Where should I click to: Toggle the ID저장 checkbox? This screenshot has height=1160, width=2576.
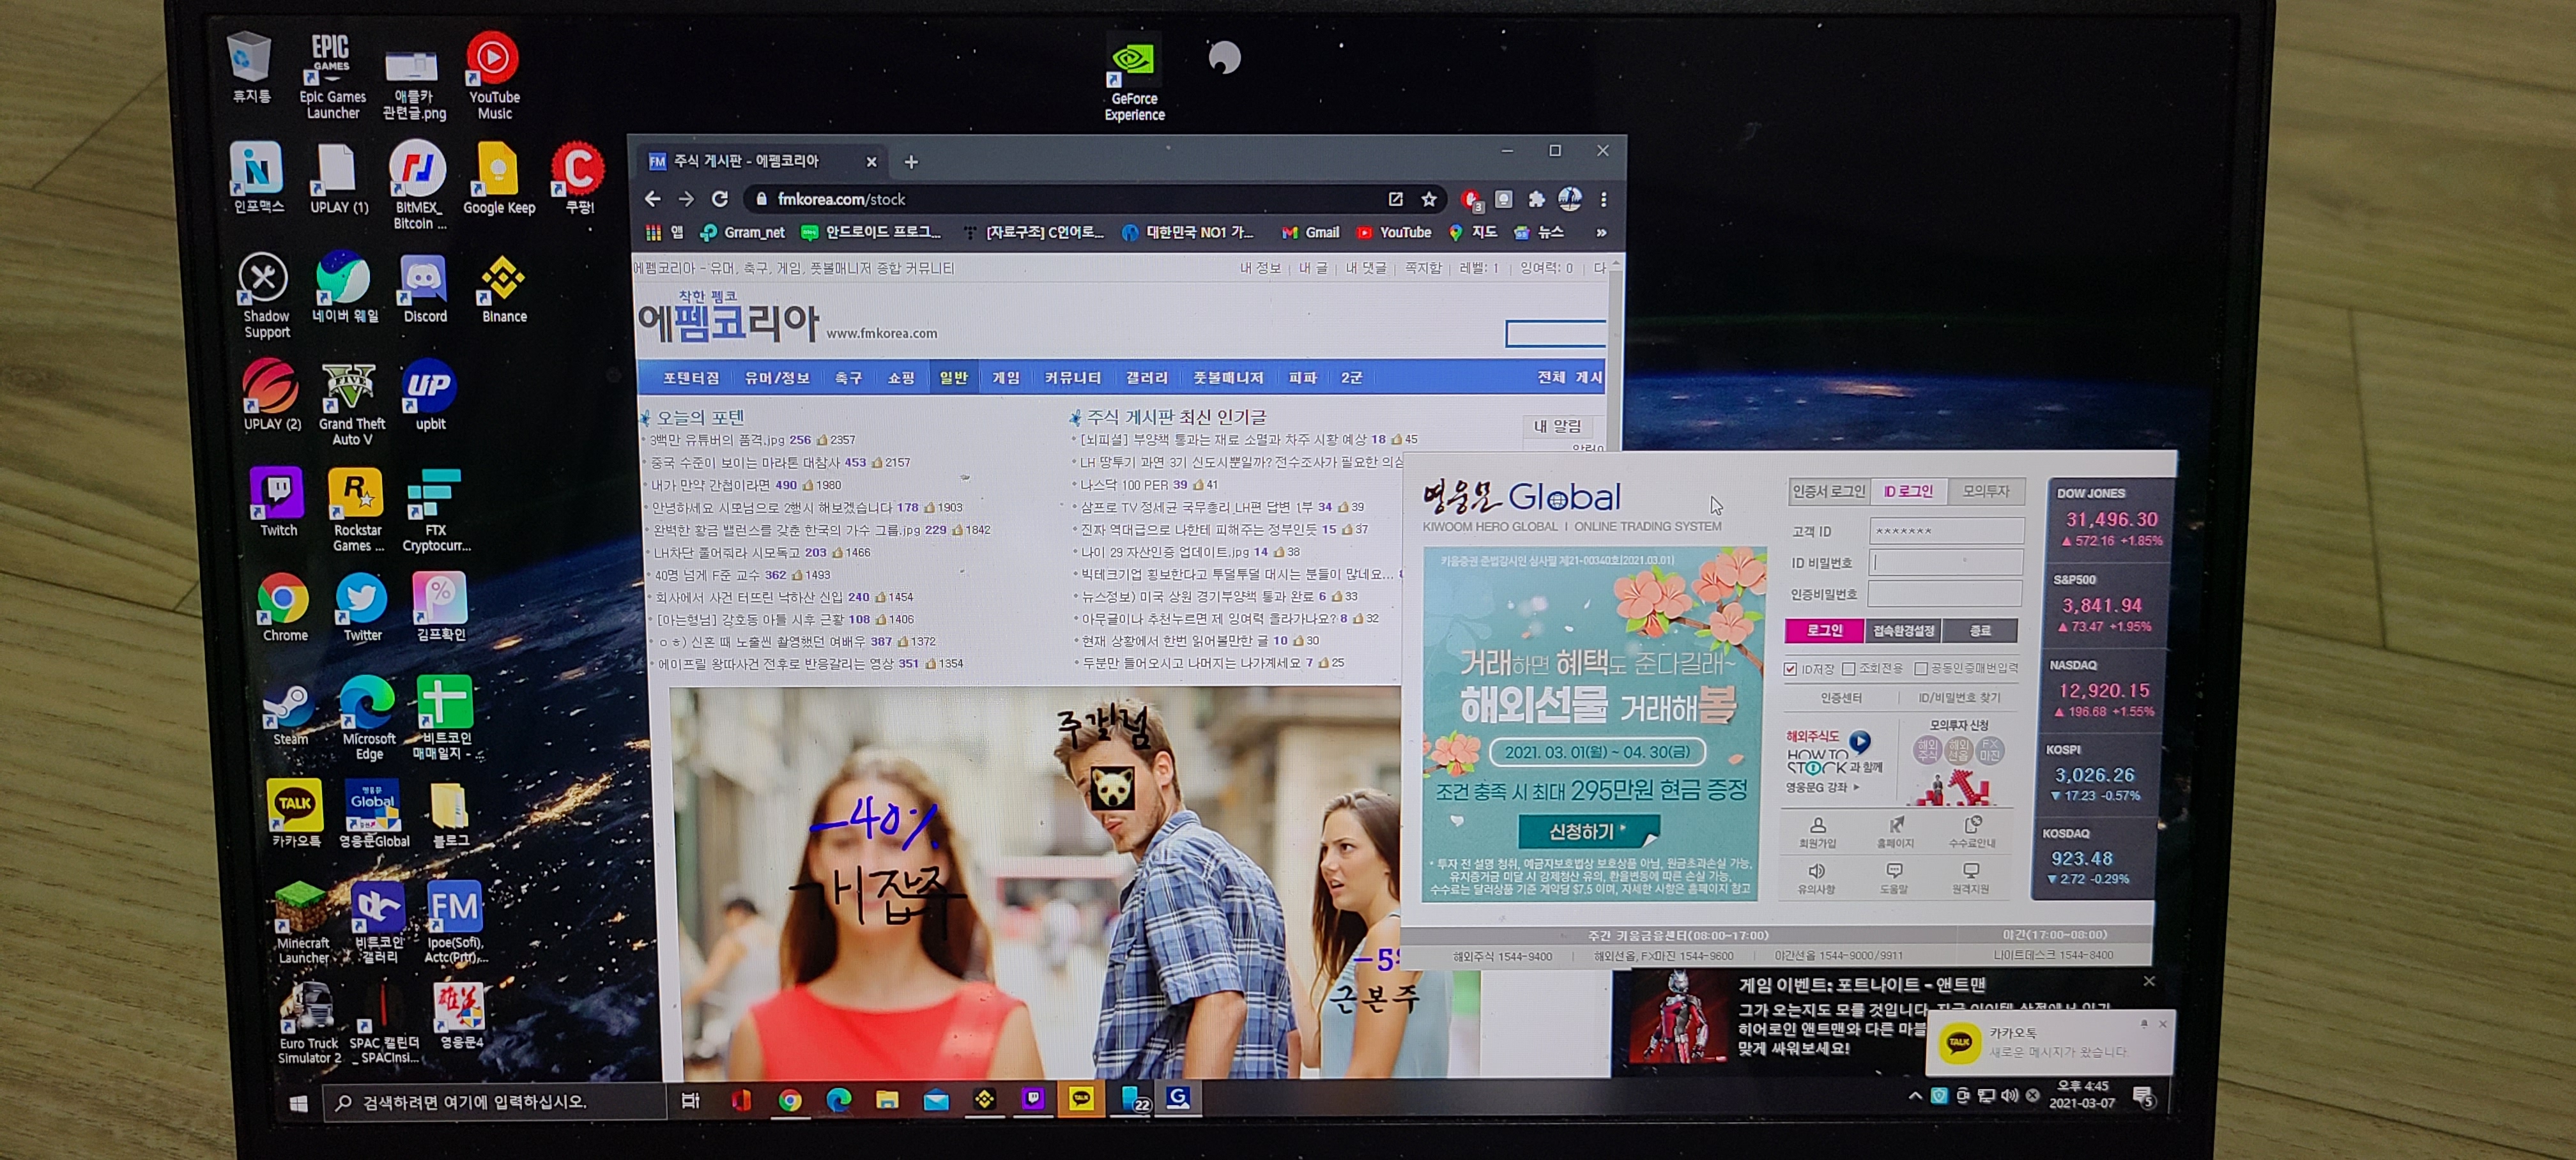click(1790, 669)
